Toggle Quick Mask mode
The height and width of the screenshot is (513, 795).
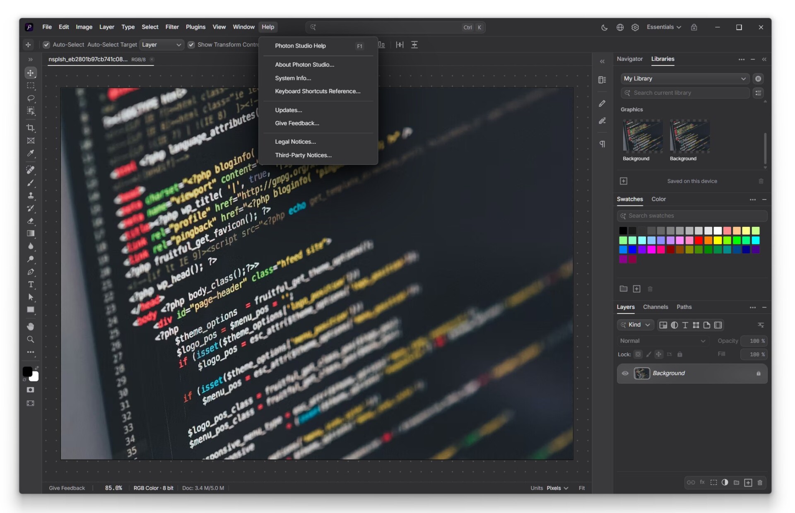pyautogui.click(x=31, y=390)
